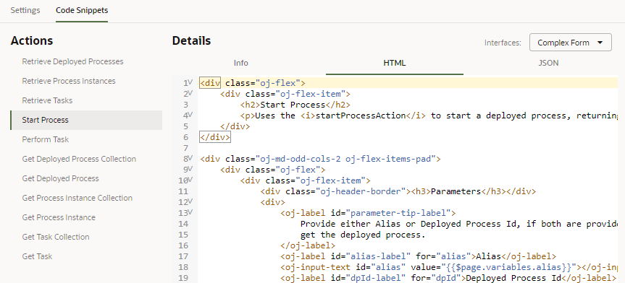Screen dimensions: 625x283
Task: Select Get Process Instance Collection action
Action: pyautogui.click(x=77, y=198)
